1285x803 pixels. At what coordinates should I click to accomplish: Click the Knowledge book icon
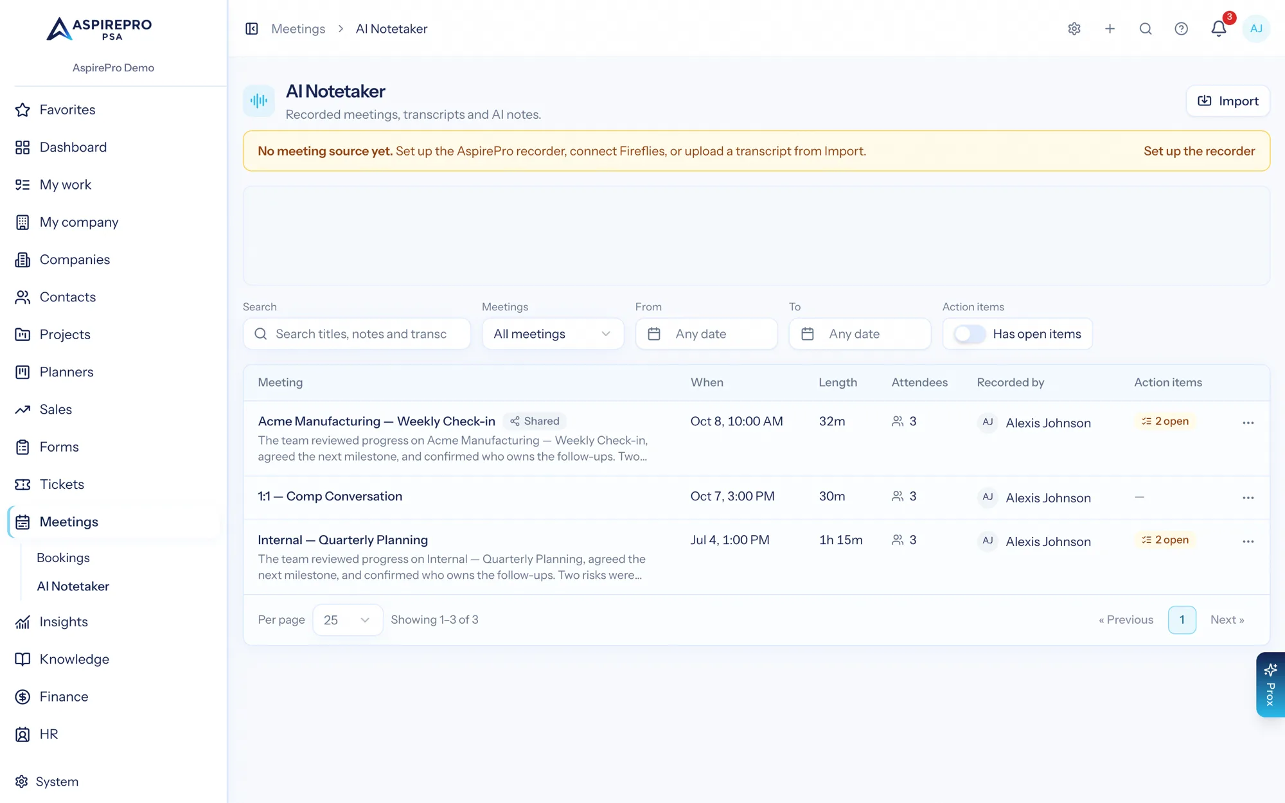22,659
